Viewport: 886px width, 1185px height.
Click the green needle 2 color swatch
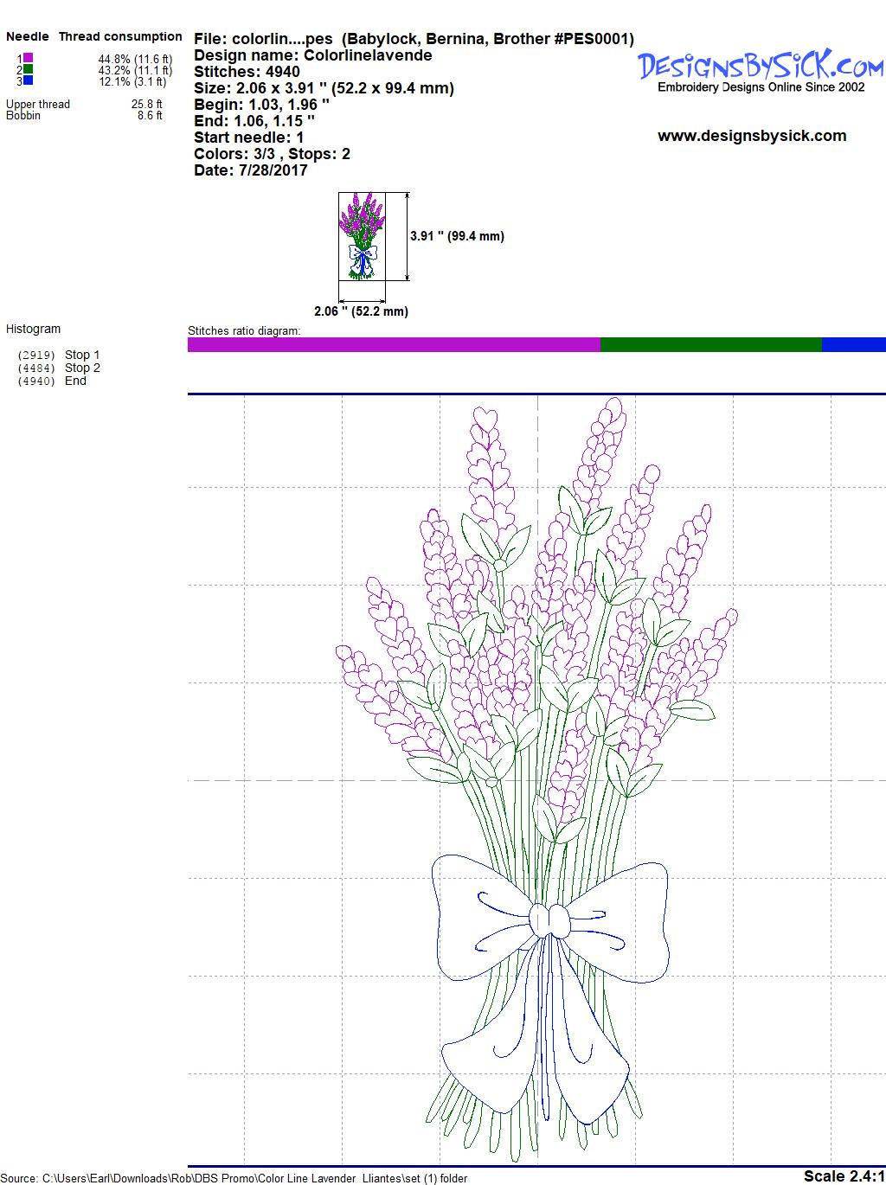[29, 69]
